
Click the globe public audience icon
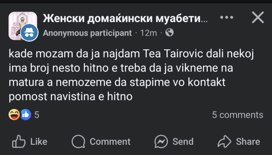coord(170,32)
